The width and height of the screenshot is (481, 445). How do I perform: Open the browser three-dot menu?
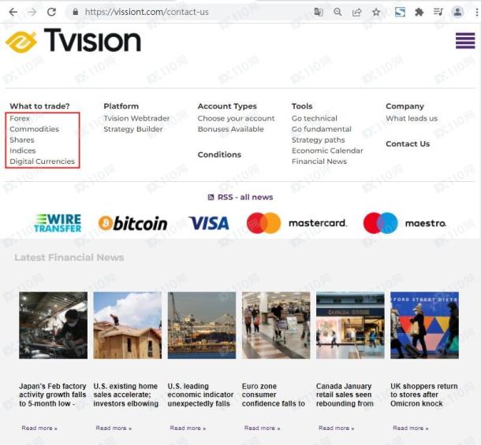476,13
